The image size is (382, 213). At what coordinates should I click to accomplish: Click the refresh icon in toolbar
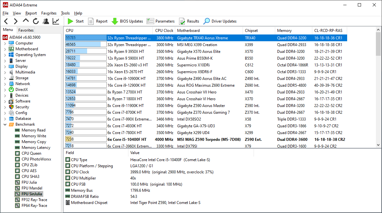click(x=36, y=21)
